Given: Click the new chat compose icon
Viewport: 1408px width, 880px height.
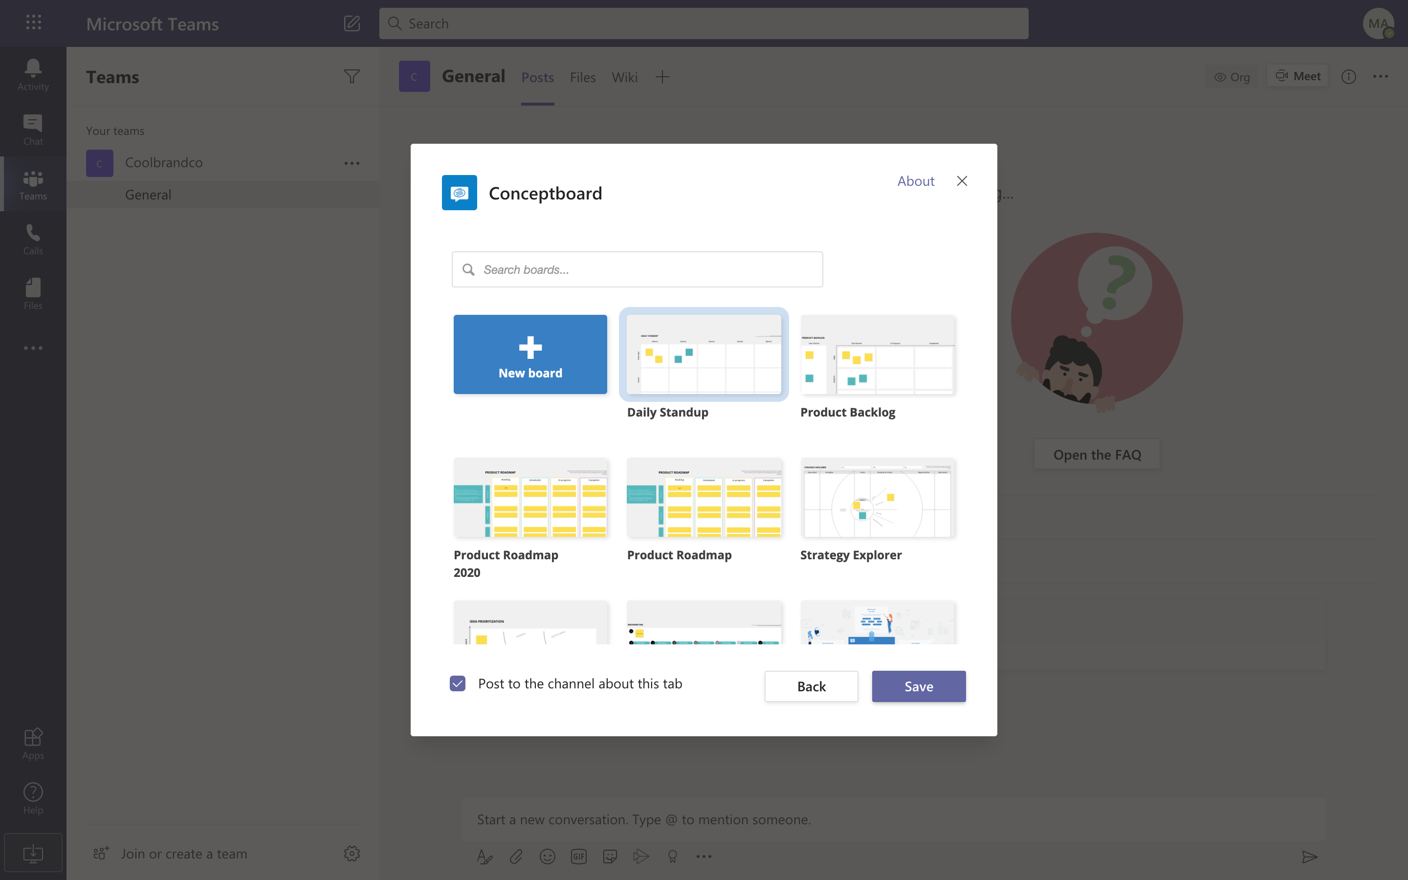Looking at the screenshot, I should click(352, 23).
